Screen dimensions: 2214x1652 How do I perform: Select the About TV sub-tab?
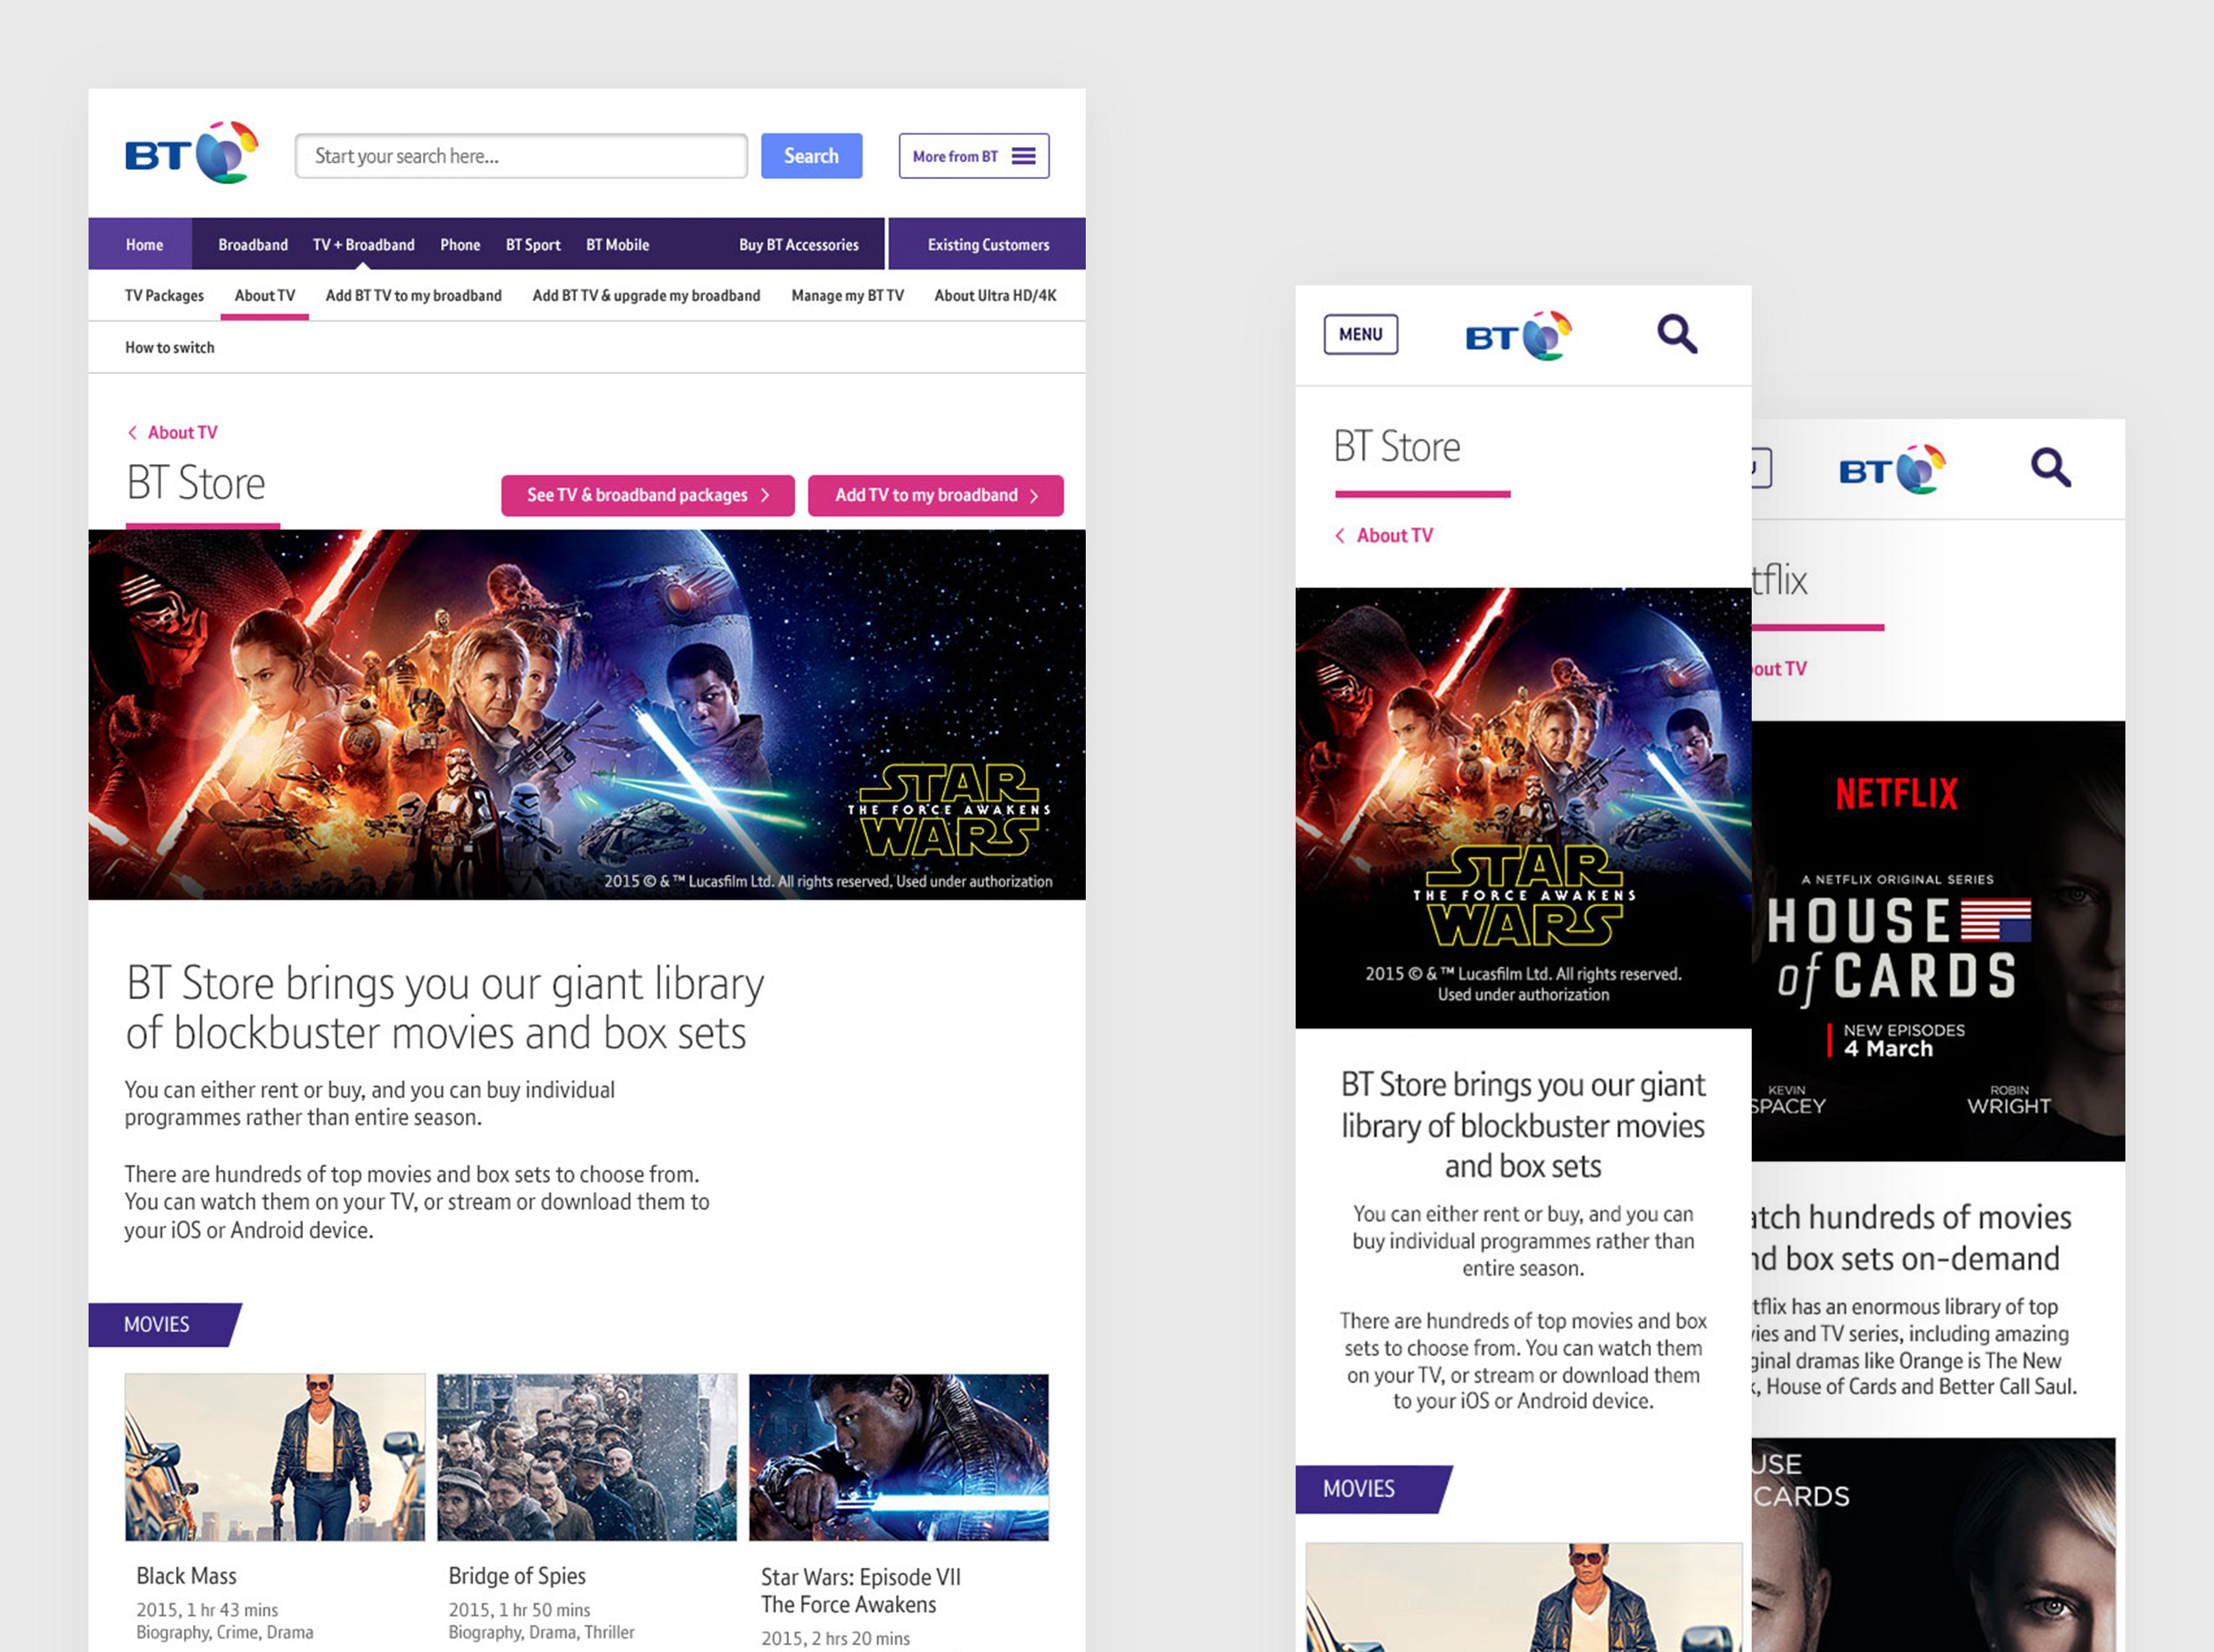(x=265, y=296)
